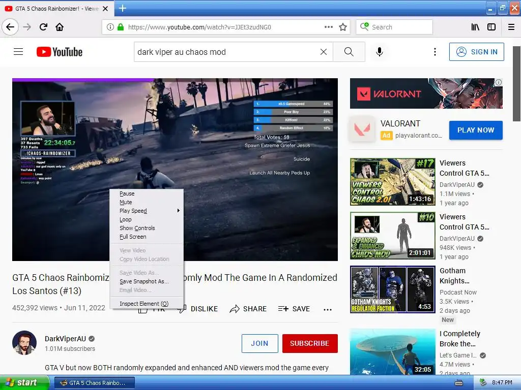Screen dimensions: 521x390
Task: Open more actions three dots below video
Action: 328,309
